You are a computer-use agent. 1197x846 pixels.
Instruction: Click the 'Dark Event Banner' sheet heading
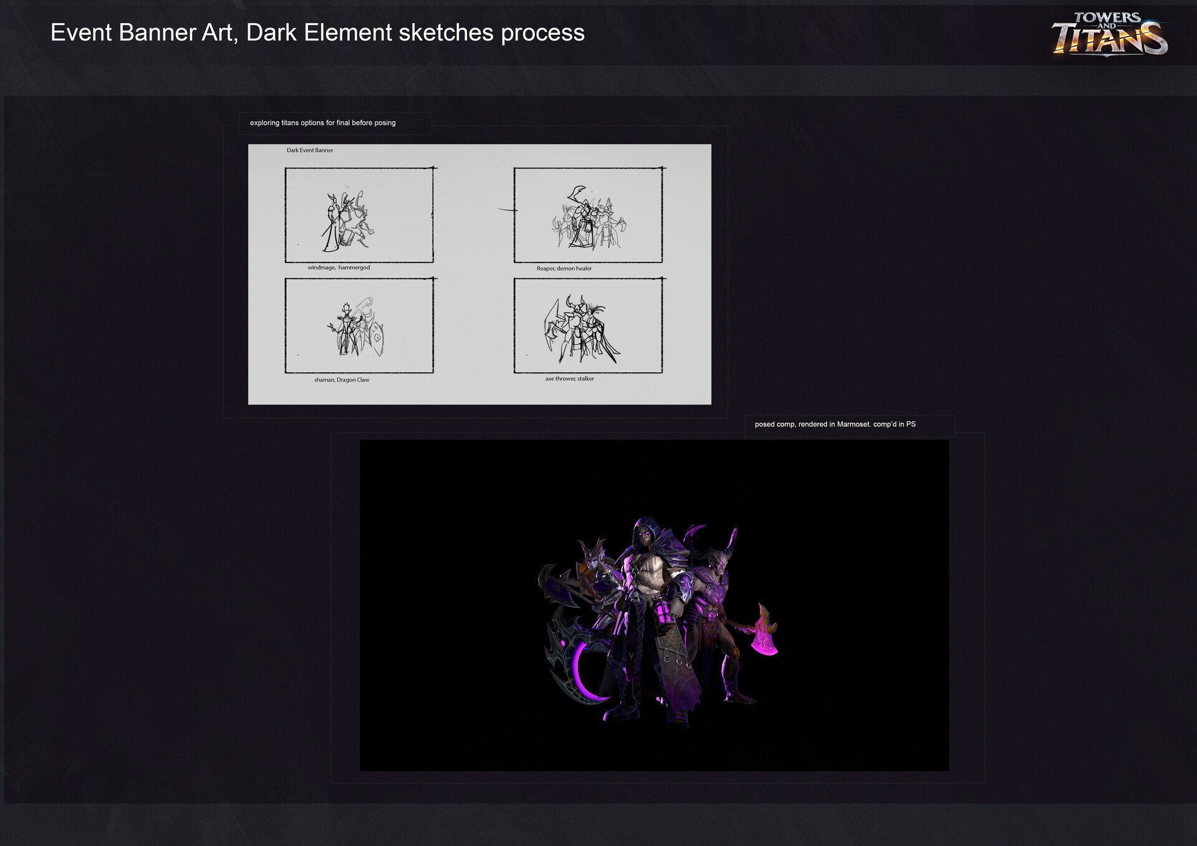[310, 150]
